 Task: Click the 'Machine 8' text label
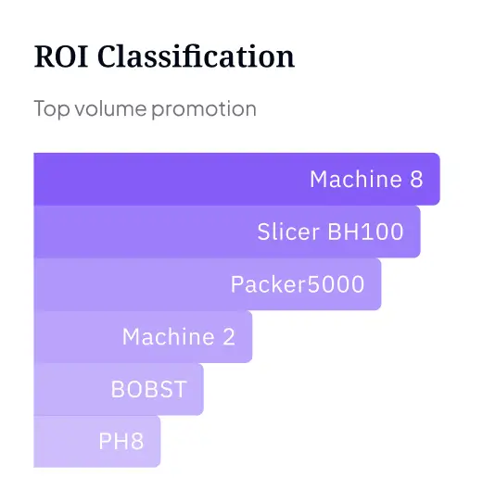[366, 179]
